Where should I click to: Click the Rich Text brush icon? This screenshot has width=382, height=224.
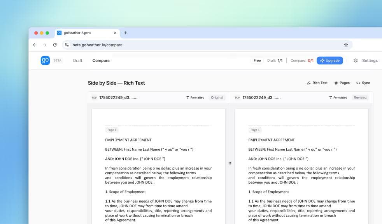pos(309,83)
